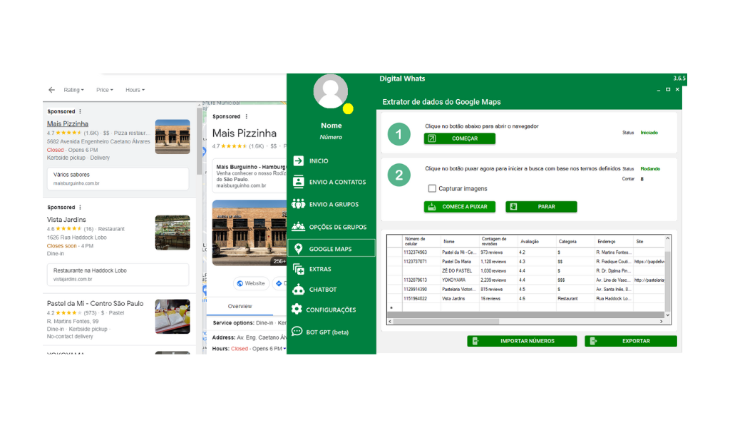Screen dimensions: 730x428
Task: Open the Mais Pizzinha listing link
Action: tap(68, 124)
